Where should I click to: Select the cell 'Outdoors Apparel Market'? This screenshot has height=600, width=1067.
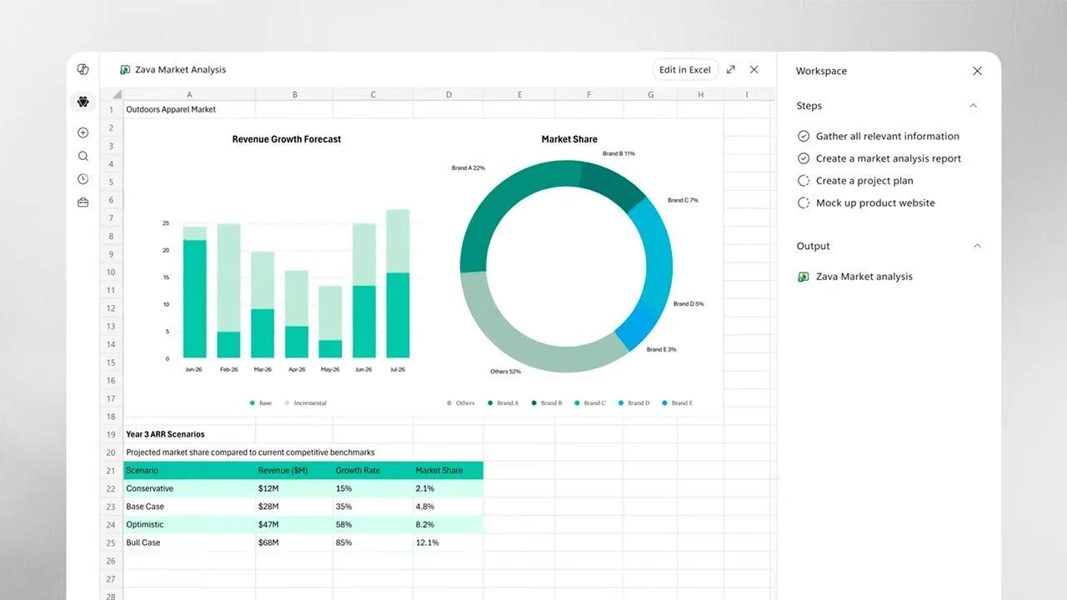(189, 109)
